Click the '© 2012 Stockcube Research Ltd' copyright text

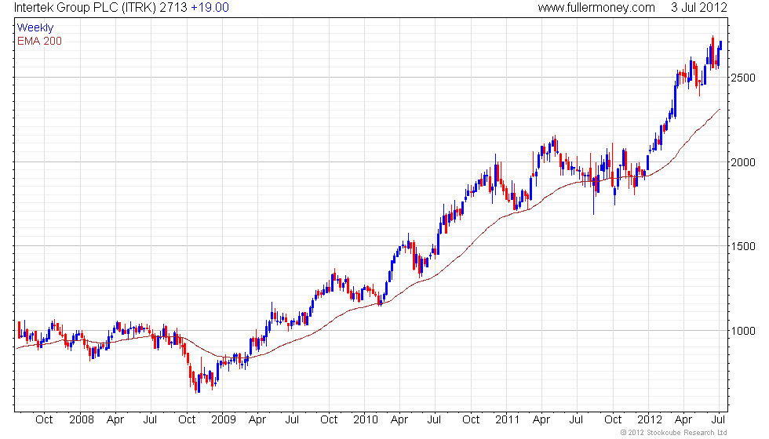click(x=674, y=432)
